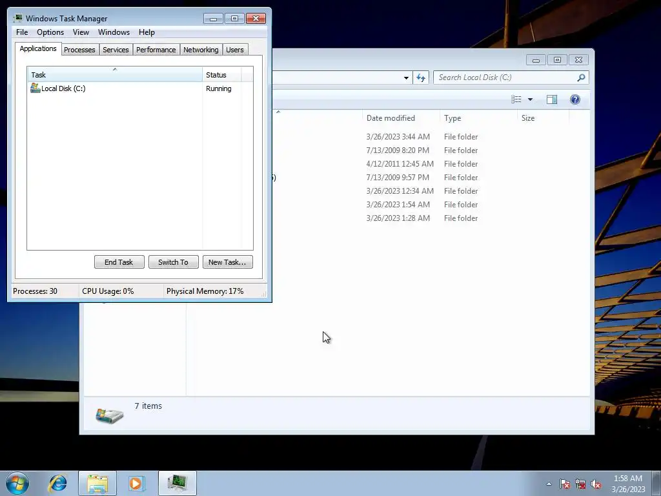This screenshot has height=496, width=661.
Task: Click the change view icon in Explorer
Action: pos(516,99)
